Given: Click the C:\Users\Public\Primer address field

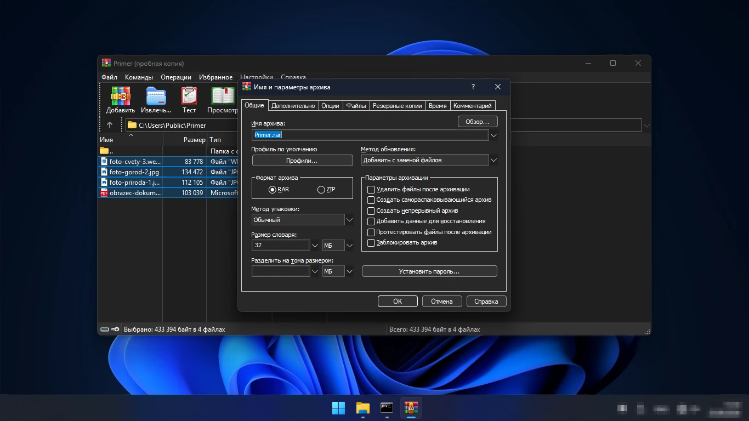Looking at the screenshot, I should (384, 125).
